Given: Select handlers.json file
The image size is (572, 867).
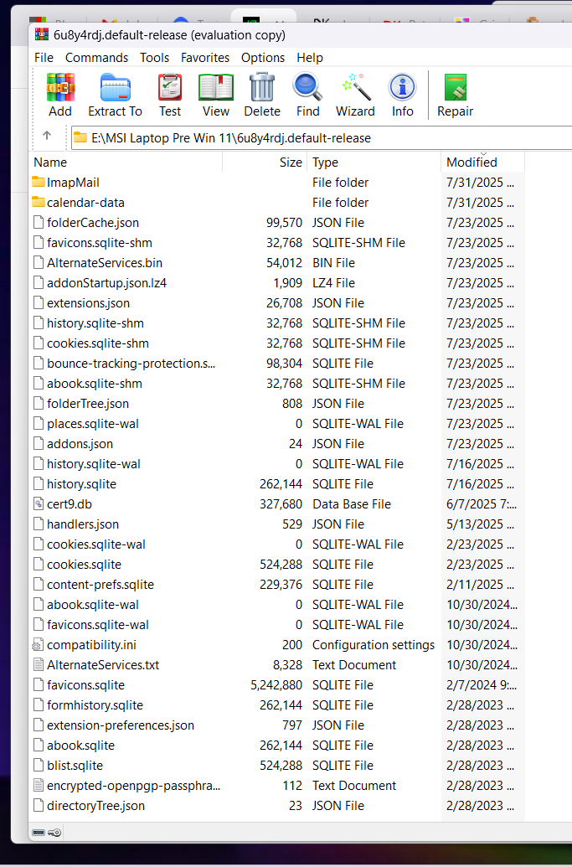Looking at the screenshot, I should pos(83,524).
